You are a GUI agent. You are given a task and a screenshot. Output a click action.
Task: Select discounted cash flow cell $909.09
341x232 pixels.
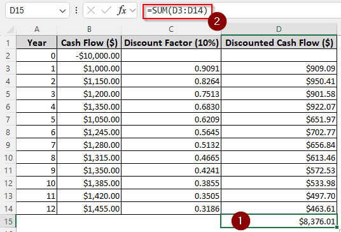(279, 68)
